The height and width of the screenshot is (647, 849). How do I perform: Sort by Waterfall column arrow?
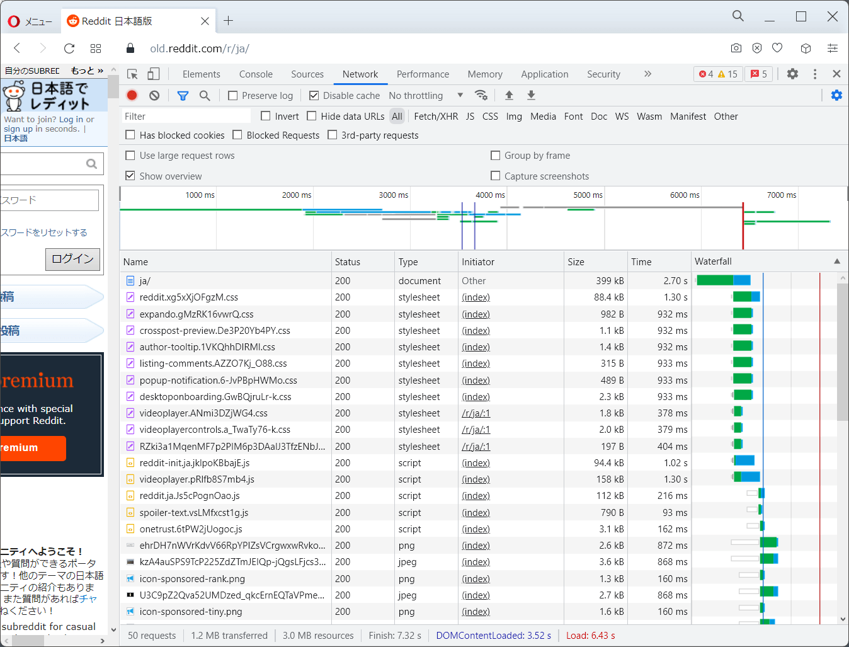coord(837,261)
